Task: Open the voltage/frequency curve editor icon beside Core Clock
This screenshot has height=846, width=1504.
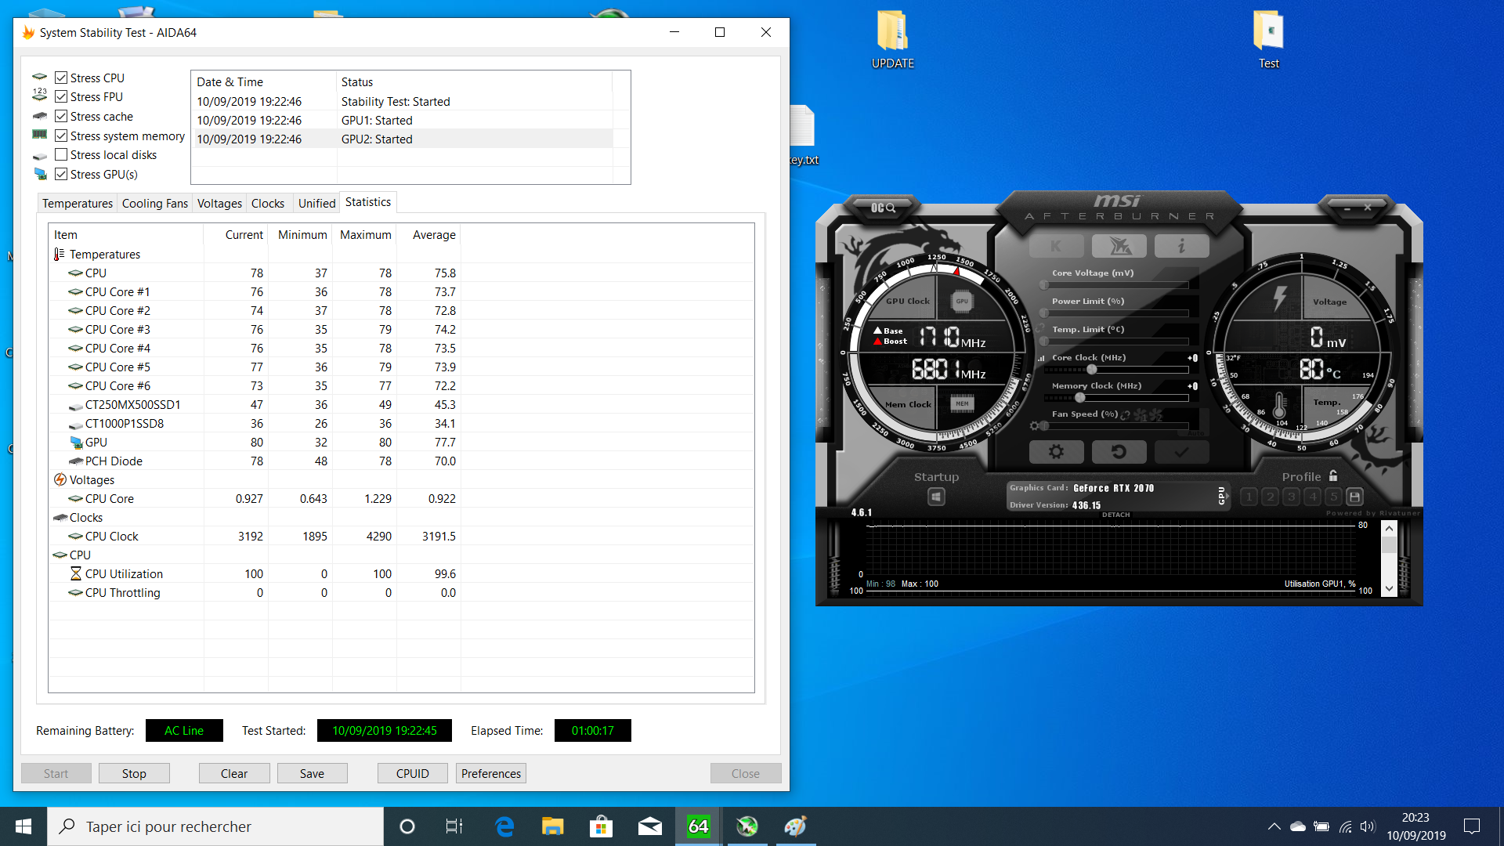Action: click(x=1042, y=358)
